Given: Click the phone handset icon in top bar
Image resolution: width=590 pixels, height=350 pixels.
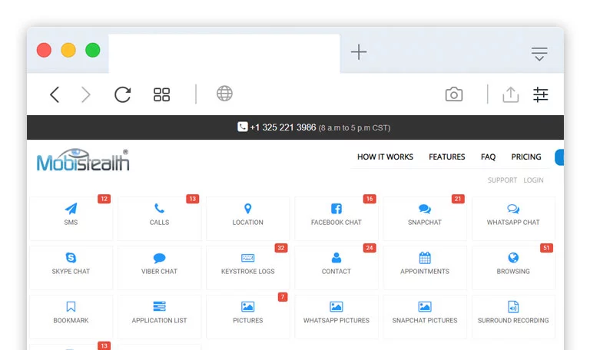Looking at the screenshot, I should (242, 127).
